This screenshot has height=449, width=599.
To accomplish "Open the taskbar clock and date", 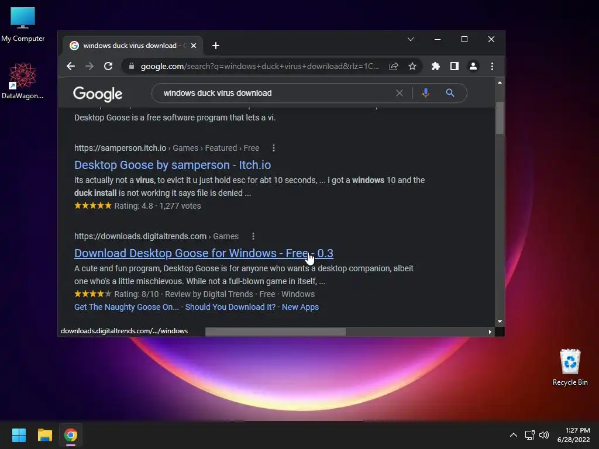I will pyautogui.click(x=573, y=435).
